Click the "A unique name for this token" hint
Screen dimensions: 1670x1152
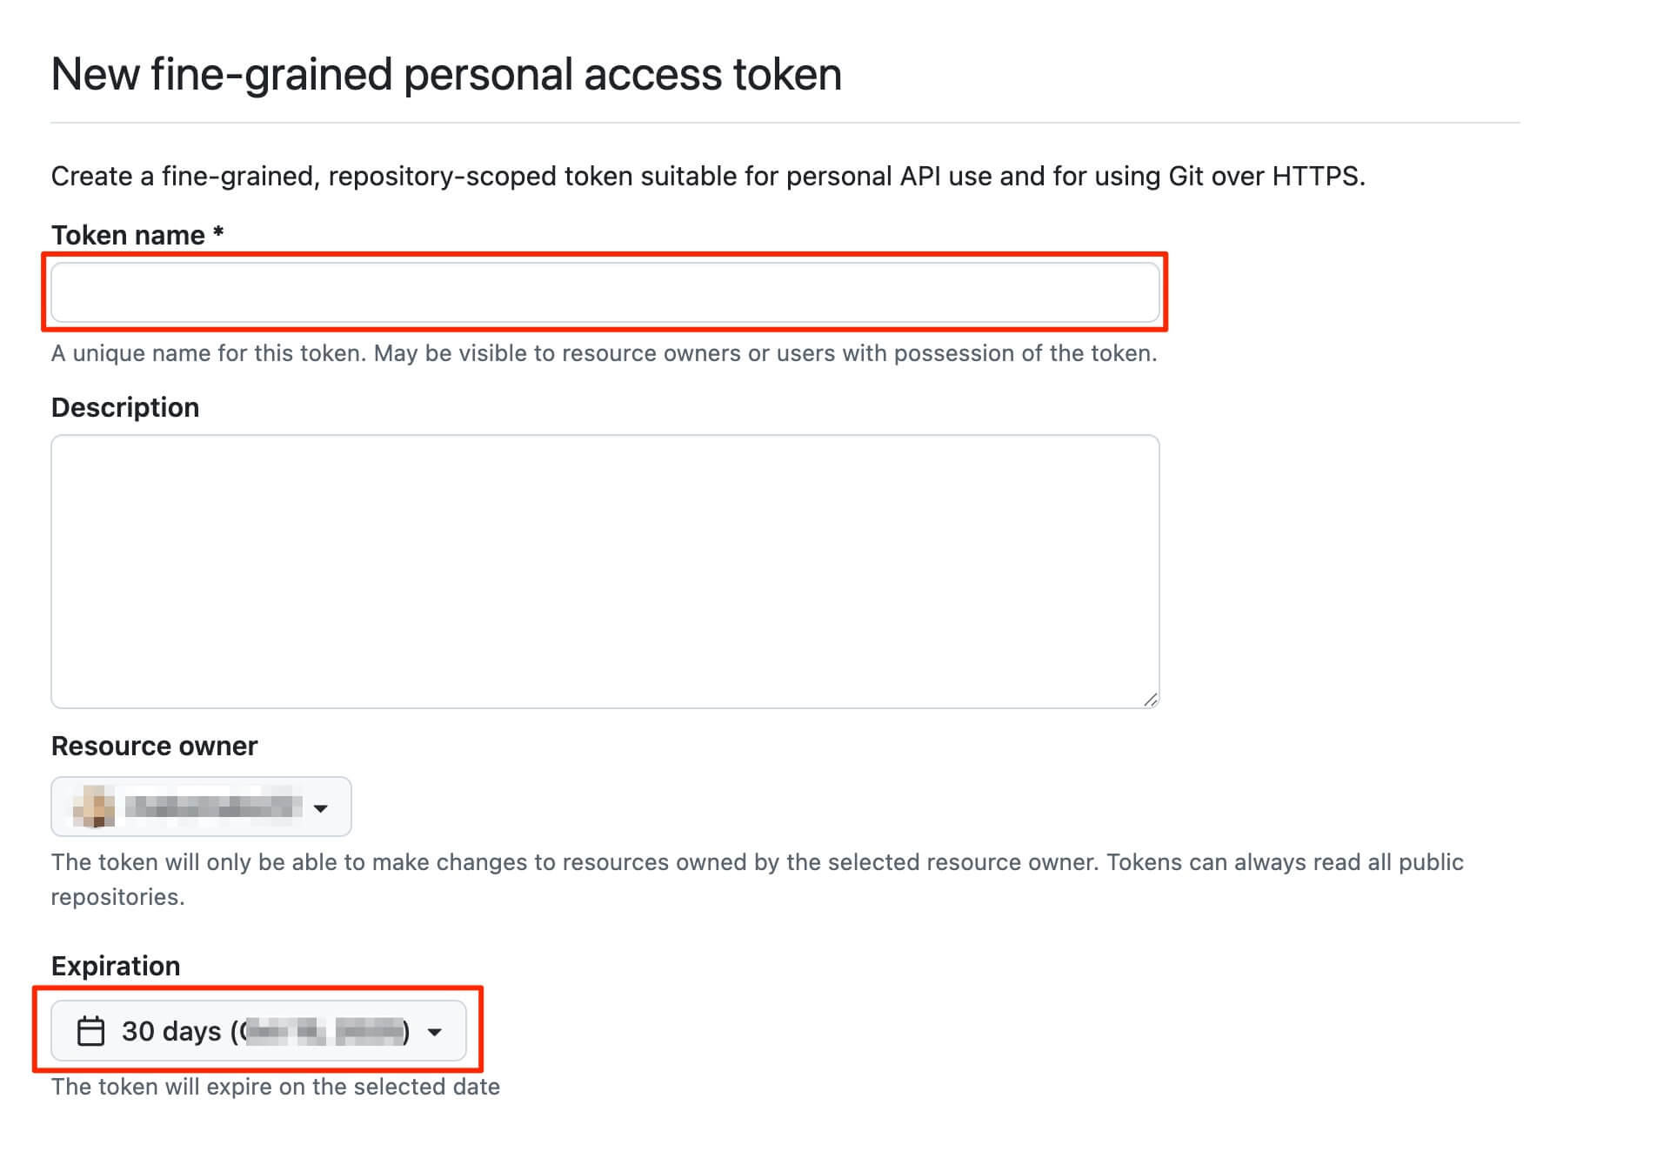click(x=604, y=353)
